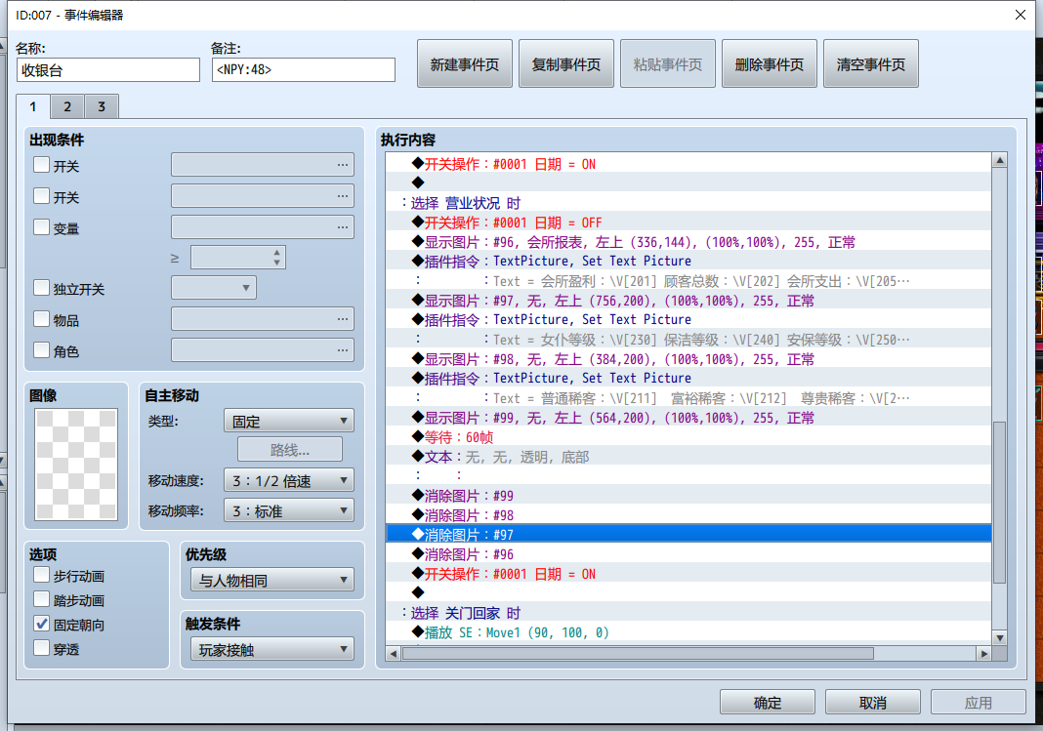Enable the 穿透 option

[x=41, y=648]
